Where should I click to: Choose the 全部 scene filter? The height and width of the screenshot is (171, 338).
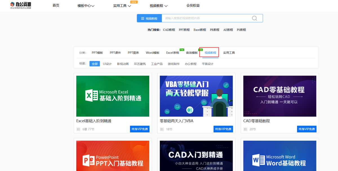tap(95, 64)
